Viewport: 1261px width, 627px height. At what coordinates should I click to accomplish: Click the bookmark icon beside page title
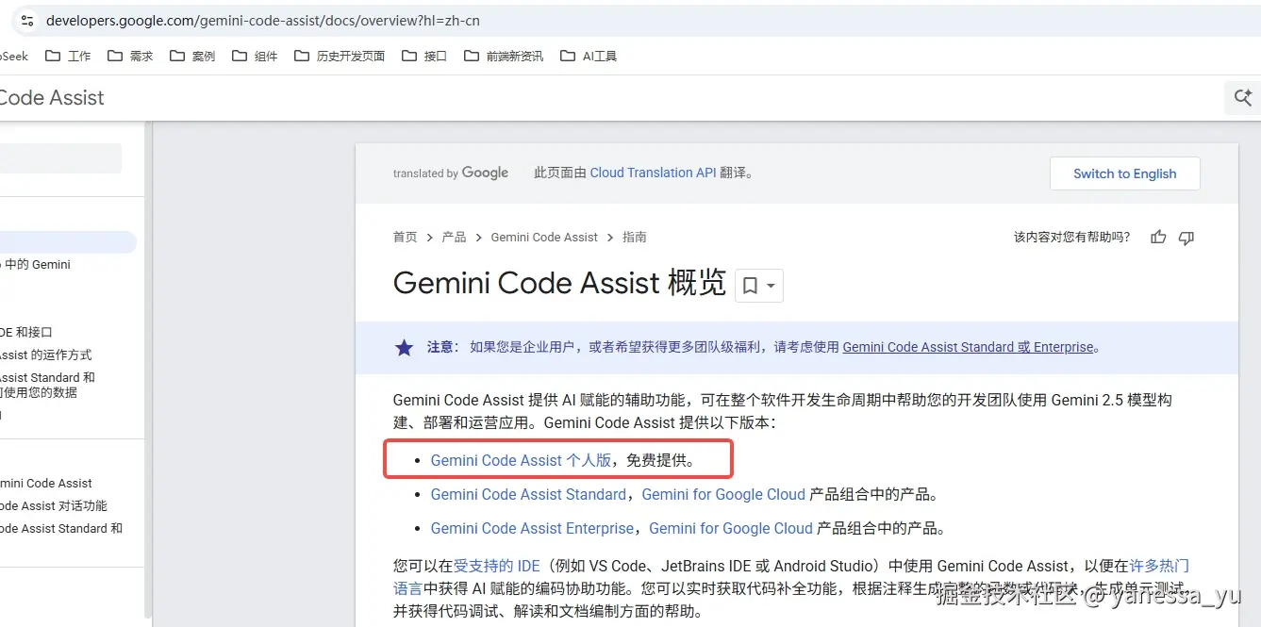(x=751, y=285)
